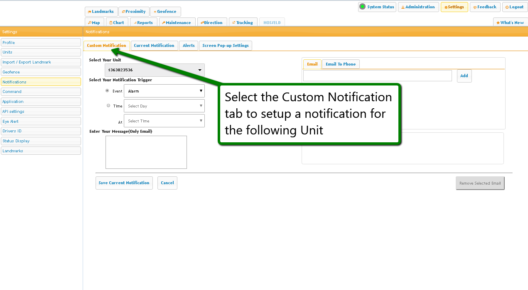Viewport: 528px width, 290px height.
Task: Expand the Select Day dropdown
Action: point(164,106)
